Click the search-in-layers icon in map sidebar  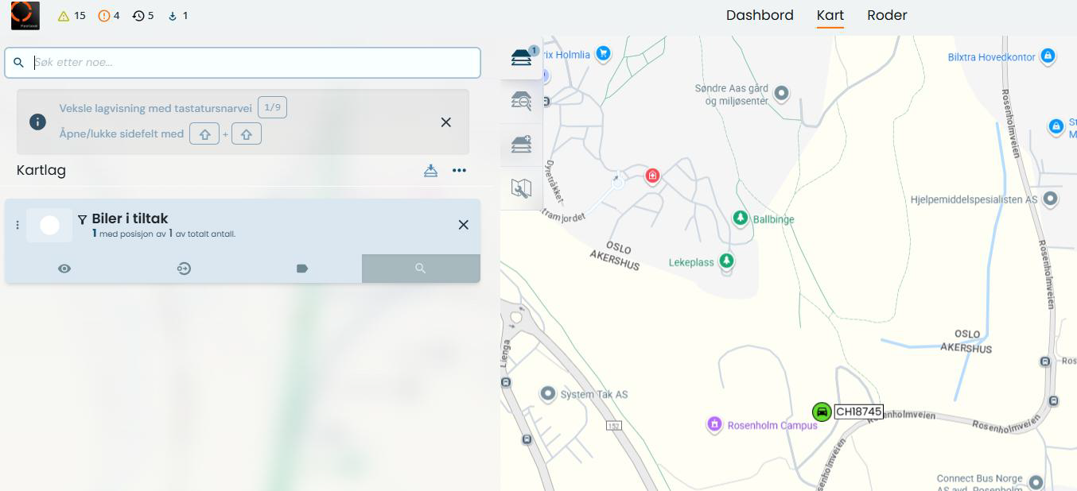coord(521,101)
